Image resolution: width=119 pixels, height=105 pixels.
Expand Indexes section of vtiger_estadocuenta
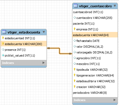(44, 63)
